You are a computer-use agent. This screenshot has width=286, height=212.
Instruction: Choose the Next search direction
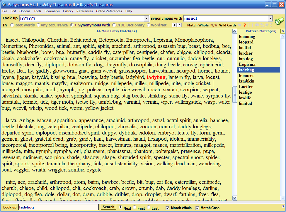[x=120, y=207]
